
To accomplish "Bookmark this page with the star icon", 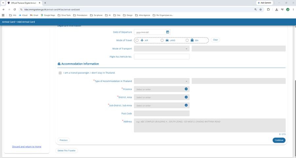I will click(x=260, y=10).
